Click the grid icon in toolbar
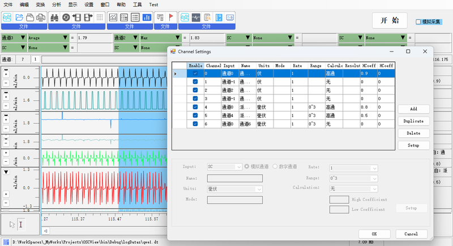The image size is (453, 246). (100, 18)
